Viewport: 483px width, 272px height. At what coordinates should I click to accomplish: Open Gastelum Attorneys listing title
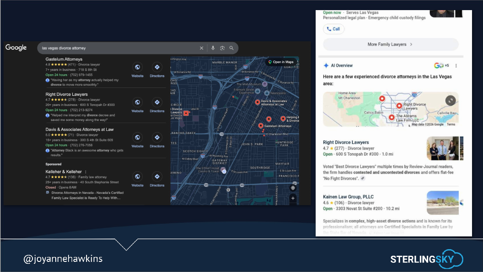pyautogui.click(x=64, y=59)
